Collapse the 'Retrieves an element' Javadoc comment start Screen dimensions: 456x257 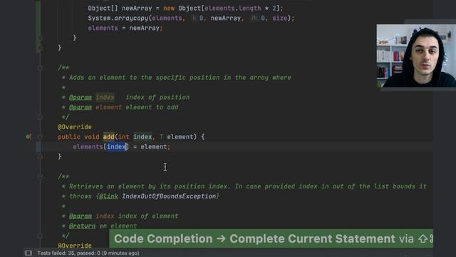click(x=40, y=176)
